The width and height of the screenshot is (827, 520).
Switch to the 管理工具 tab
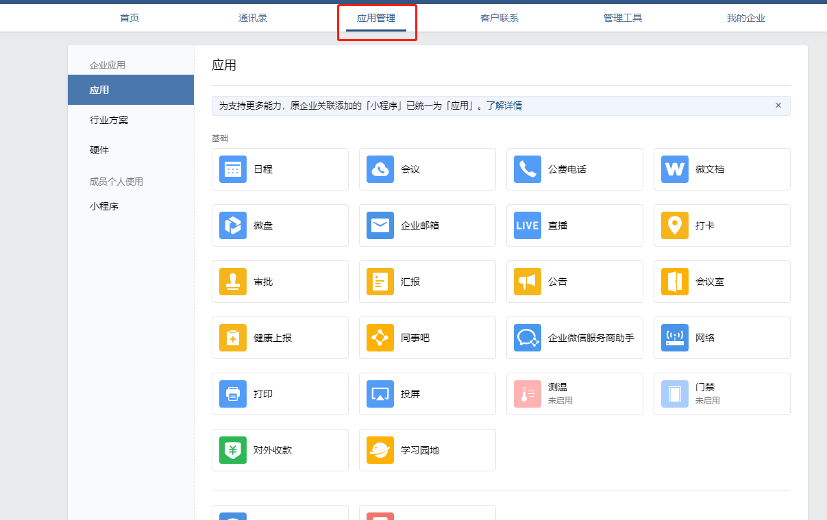(x=623, y=18)
